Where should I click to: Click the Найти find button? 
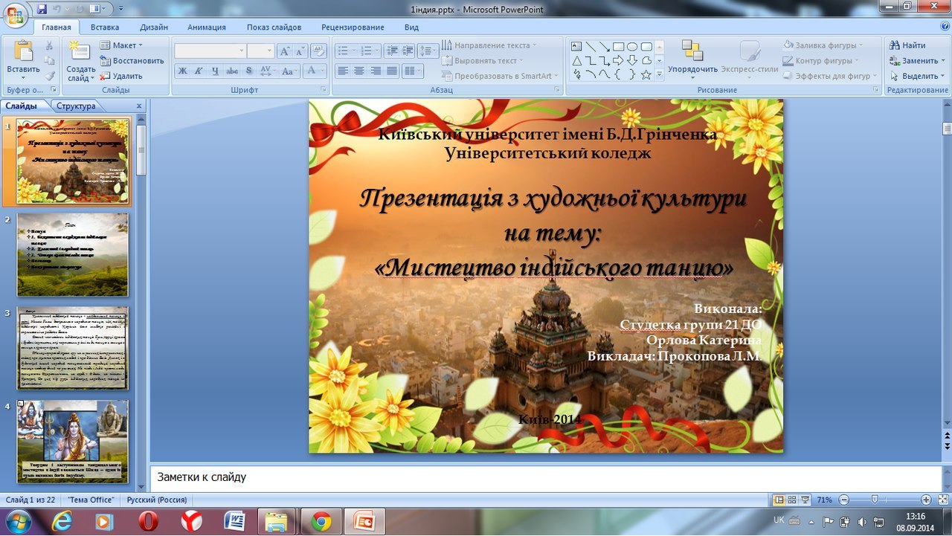[908, 45]
